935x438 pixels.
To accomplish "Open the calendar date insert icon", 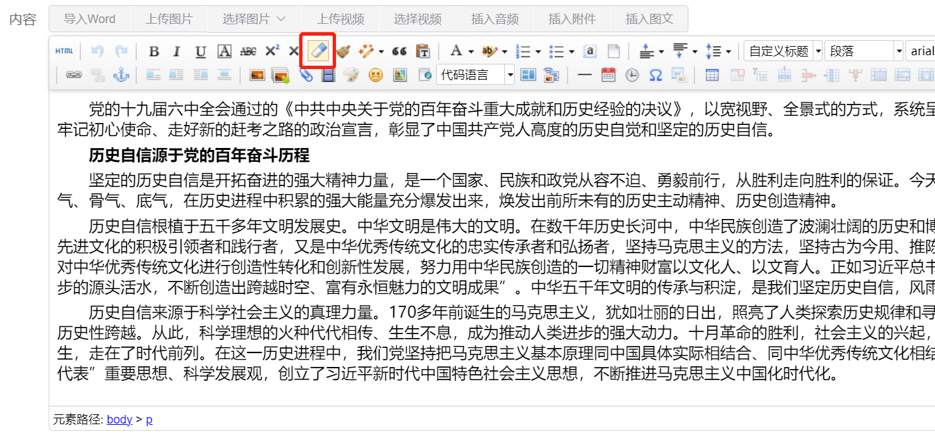I will 608,74.
